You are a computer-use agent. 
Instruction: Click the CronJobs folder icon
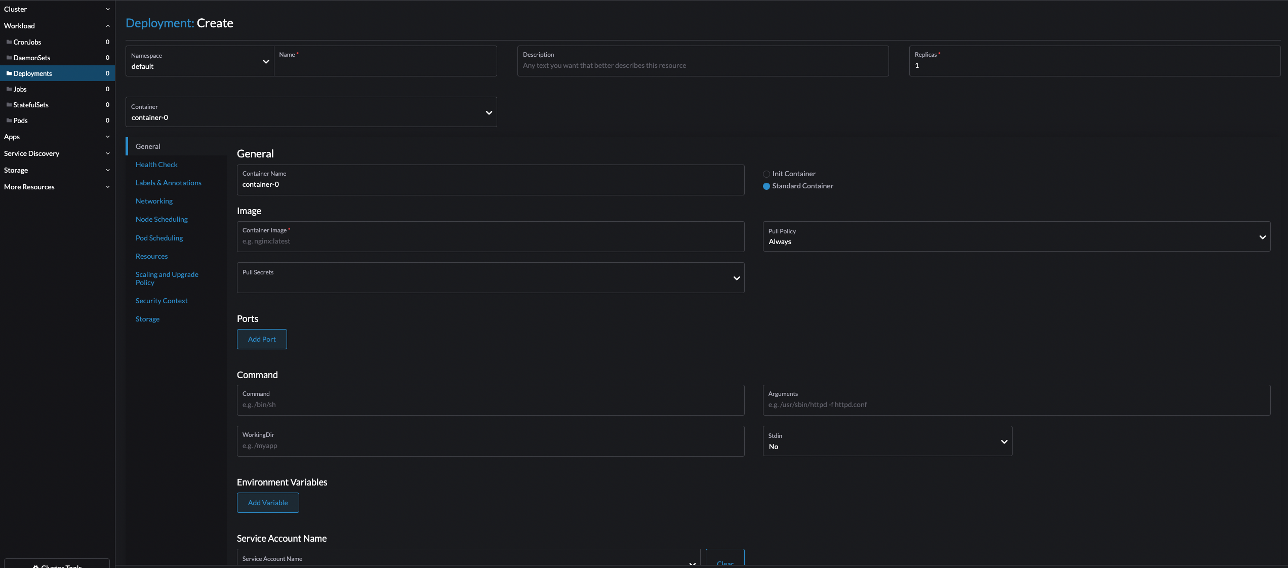(9, 42)
